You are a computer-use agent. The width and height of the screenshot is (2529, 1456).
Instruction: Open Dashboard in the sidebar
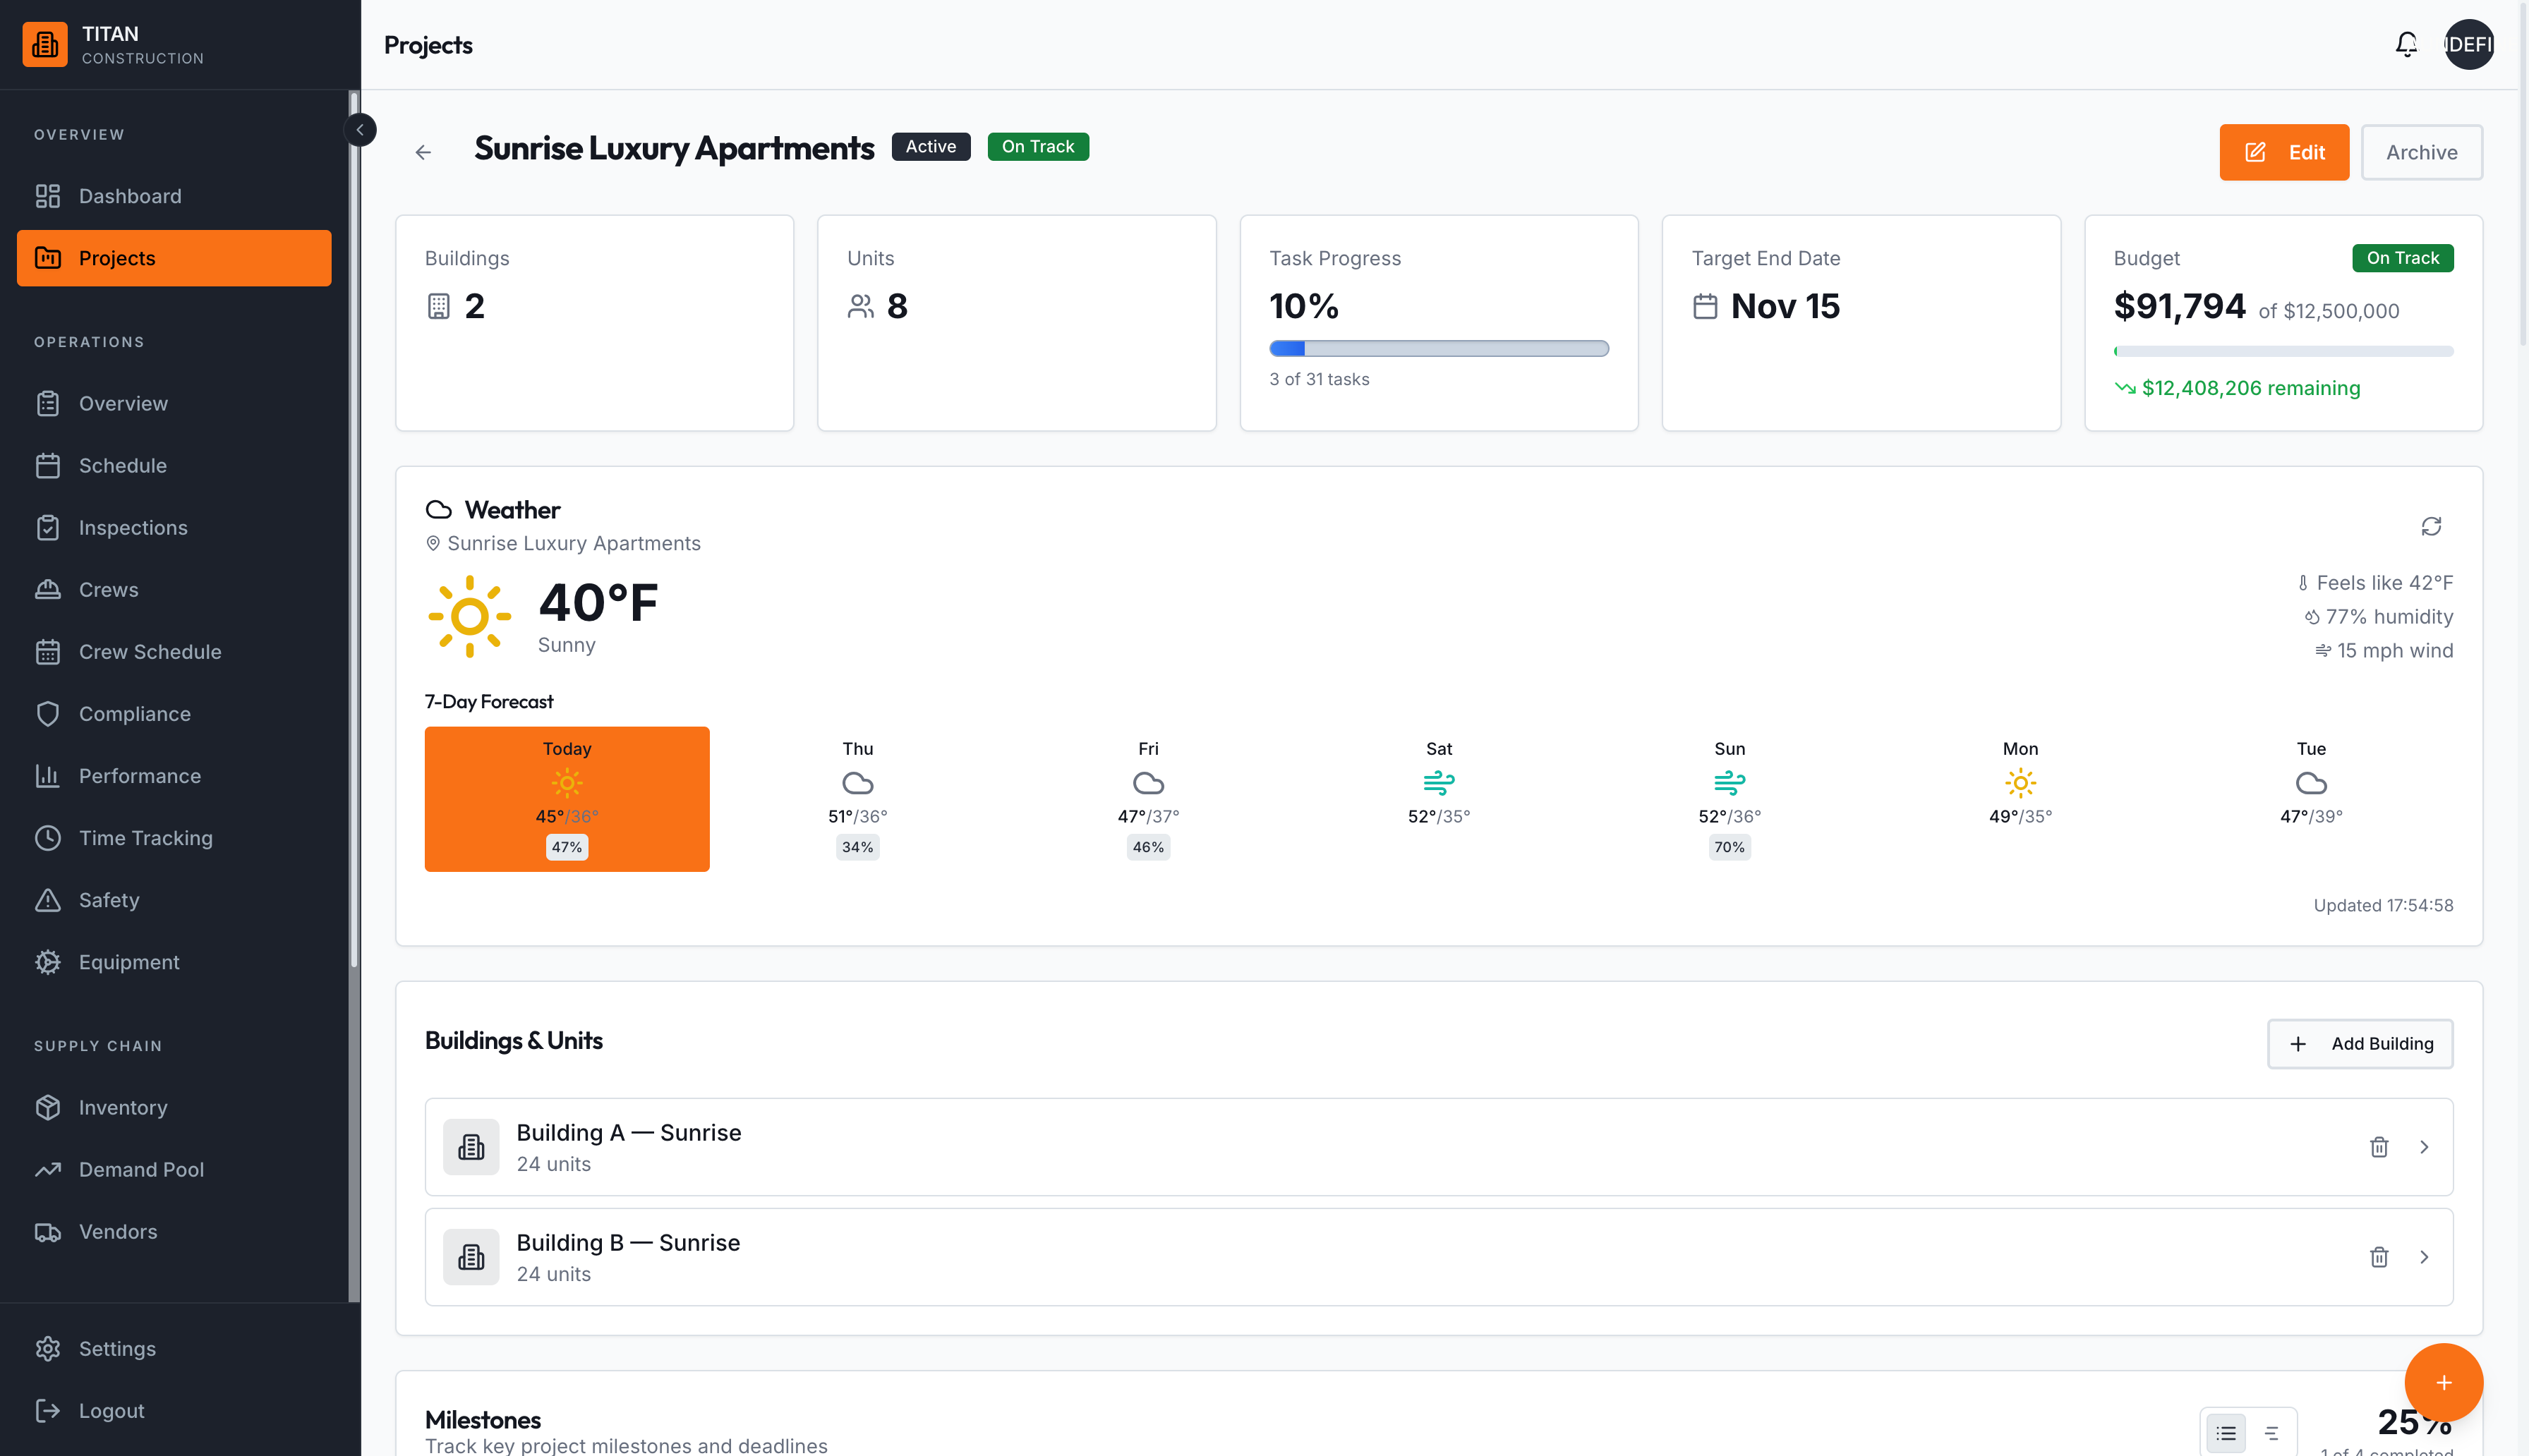tap(174, 196)
